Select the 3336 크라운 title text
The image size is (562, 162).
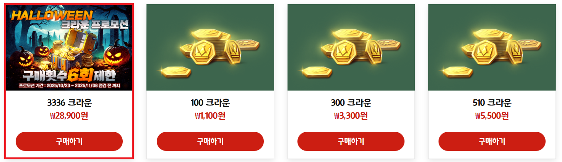click(x=69, y=103)
